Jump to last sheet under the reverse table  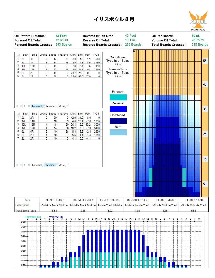pos(29,165)
